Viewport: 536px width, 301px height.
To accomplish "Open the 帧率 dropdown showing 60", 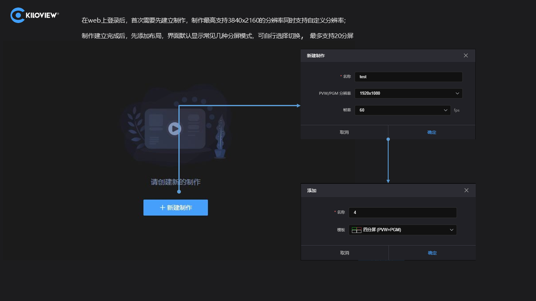I will tap(402, 110).
